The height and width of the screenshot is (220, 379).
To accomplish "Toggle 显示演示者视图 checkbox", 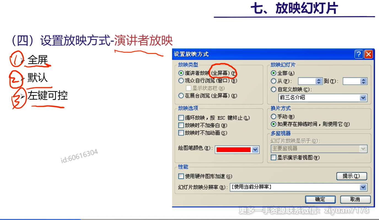I will tap(273, 157).
